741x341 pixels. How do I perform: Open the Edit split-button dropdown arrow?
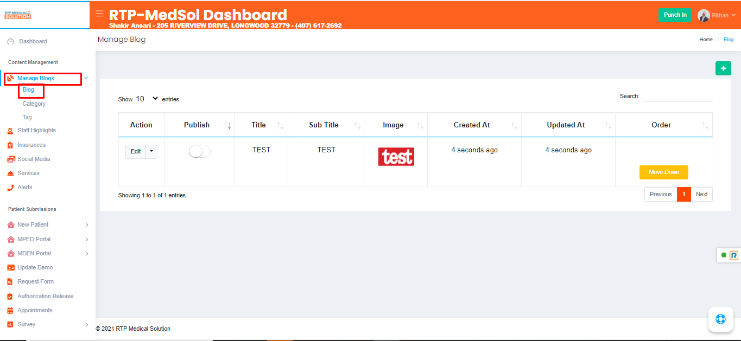pos(151,152)
